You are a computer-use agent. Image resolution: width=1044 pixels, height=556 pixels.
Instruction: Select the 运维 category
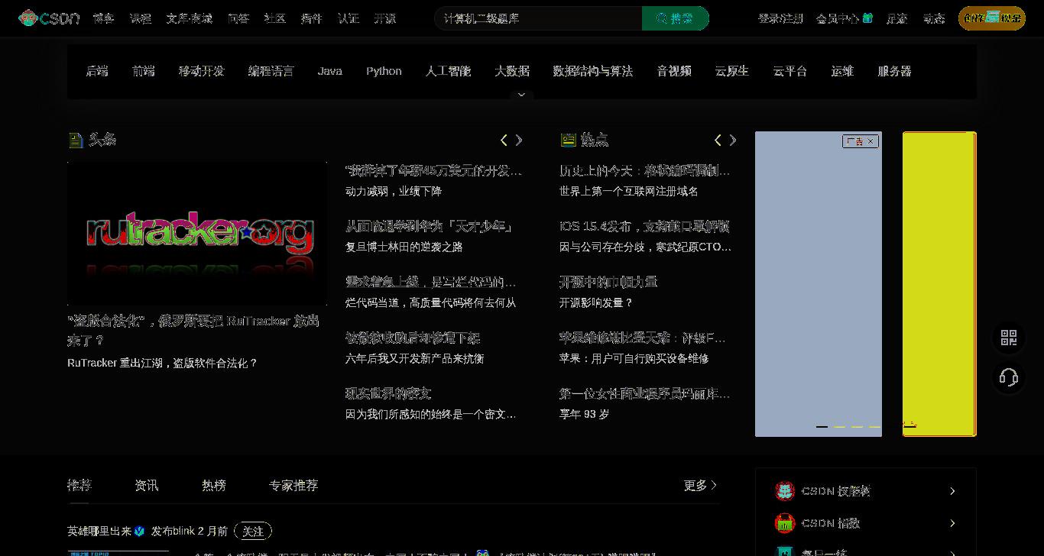(842, 71)
